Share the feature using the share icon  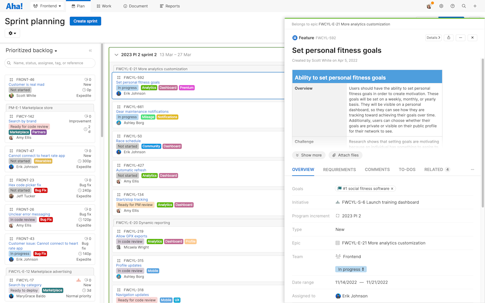448,37
